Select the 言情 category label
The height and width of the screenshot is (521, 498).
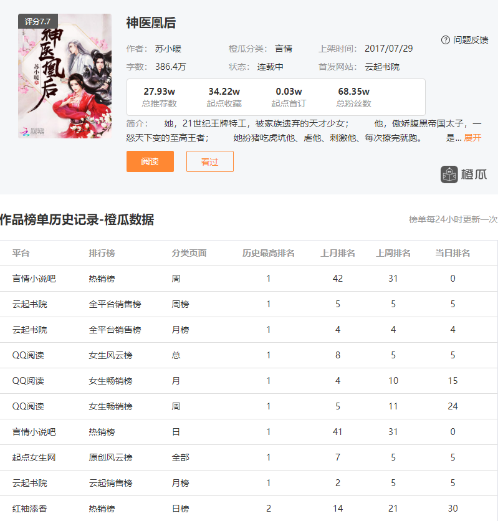pyautogui.click(x=284, y=49)
